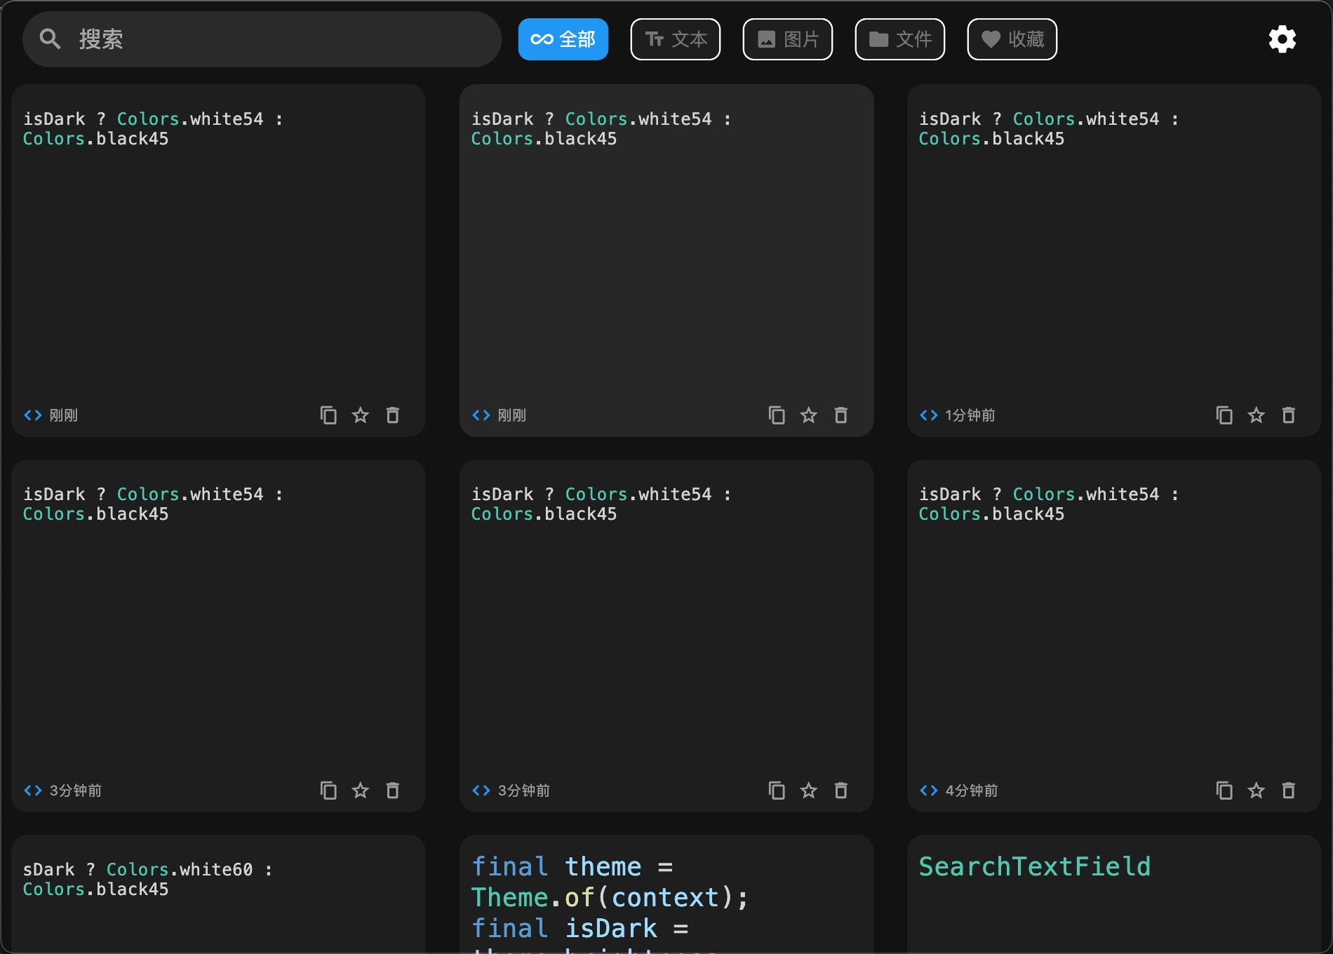Open the SearchTextField card
1333x954 pixels.
1114,894
